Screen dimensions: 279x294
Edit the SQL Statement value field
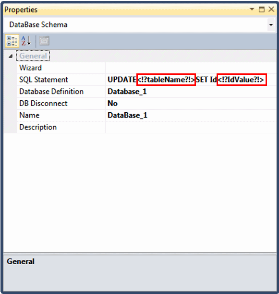190,80
